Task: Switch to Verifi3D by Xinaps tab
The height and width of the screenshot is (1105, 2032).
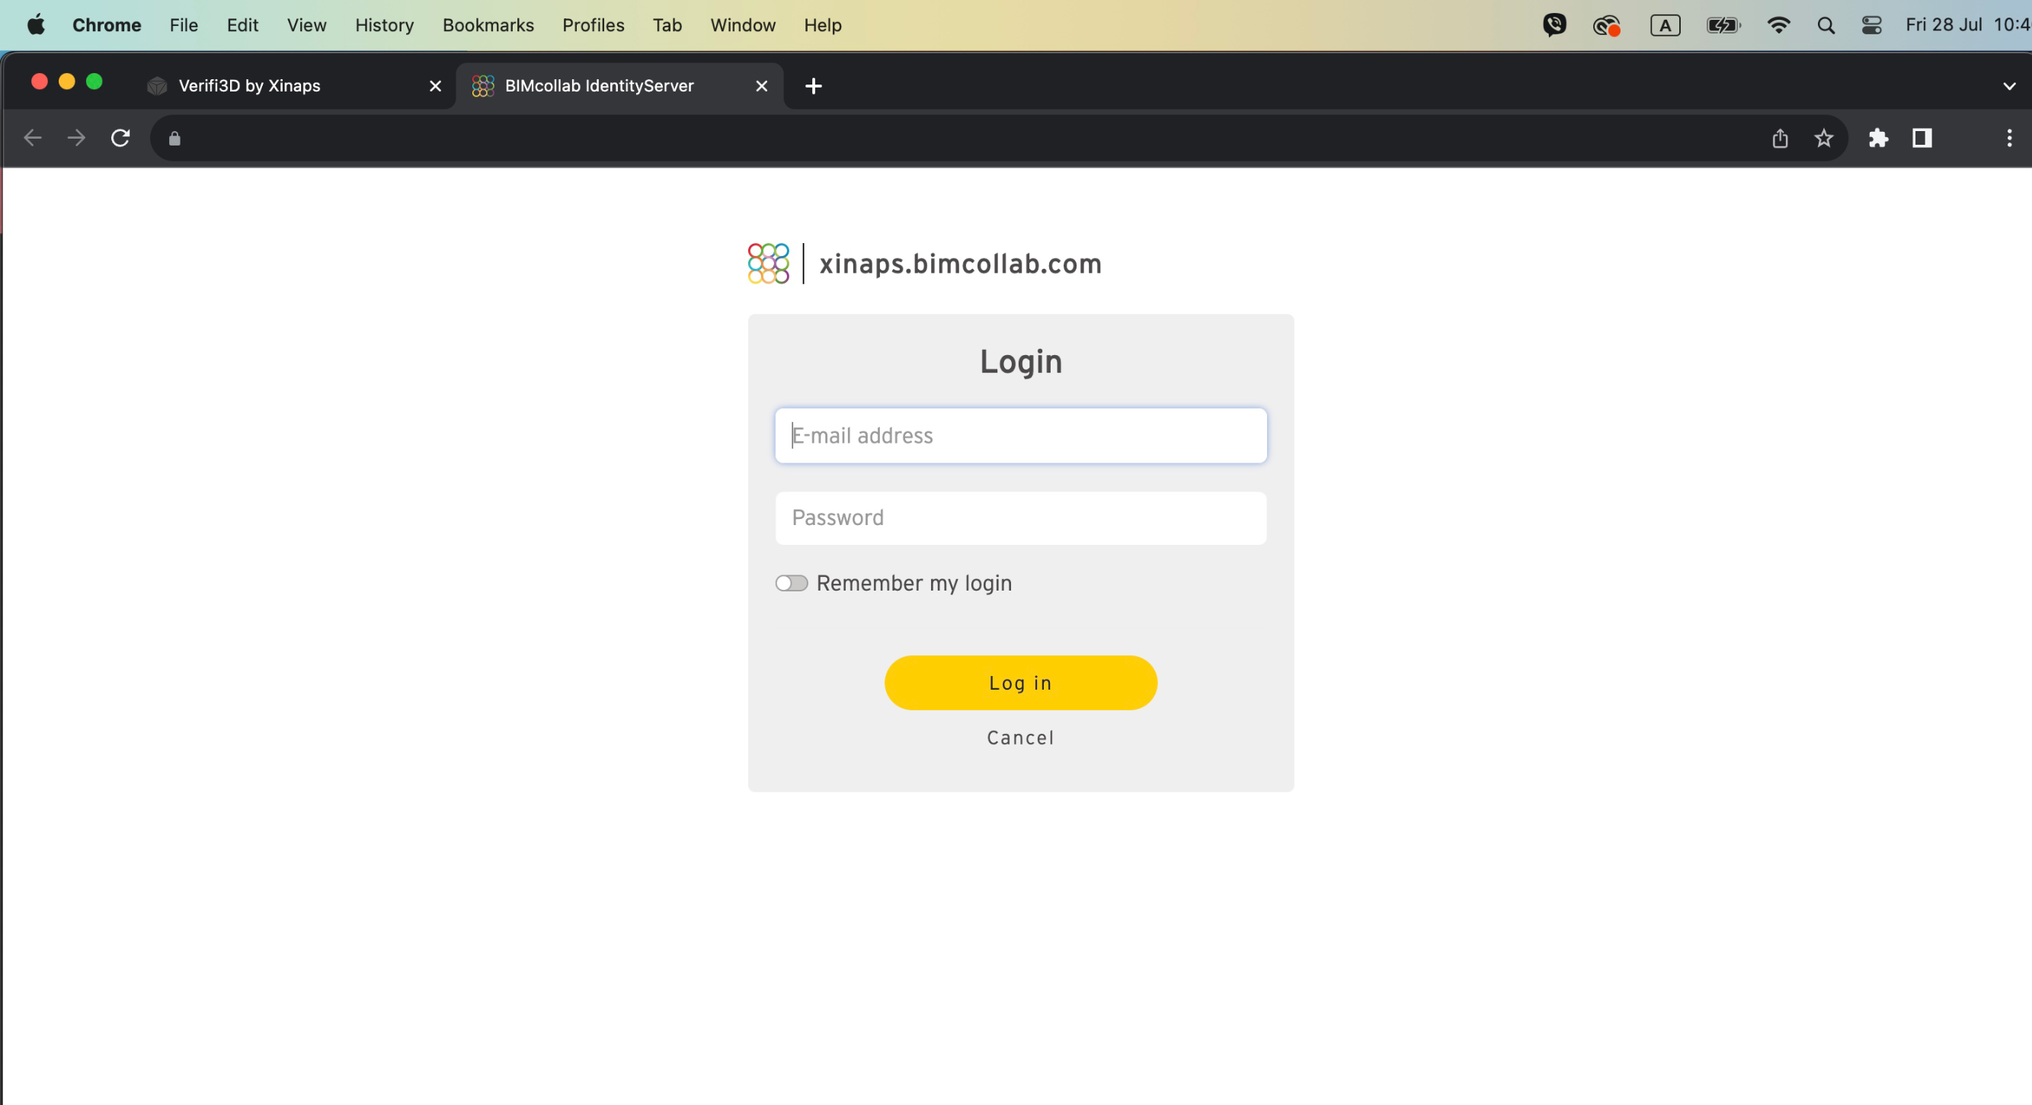Action: [x=293, y=85]
